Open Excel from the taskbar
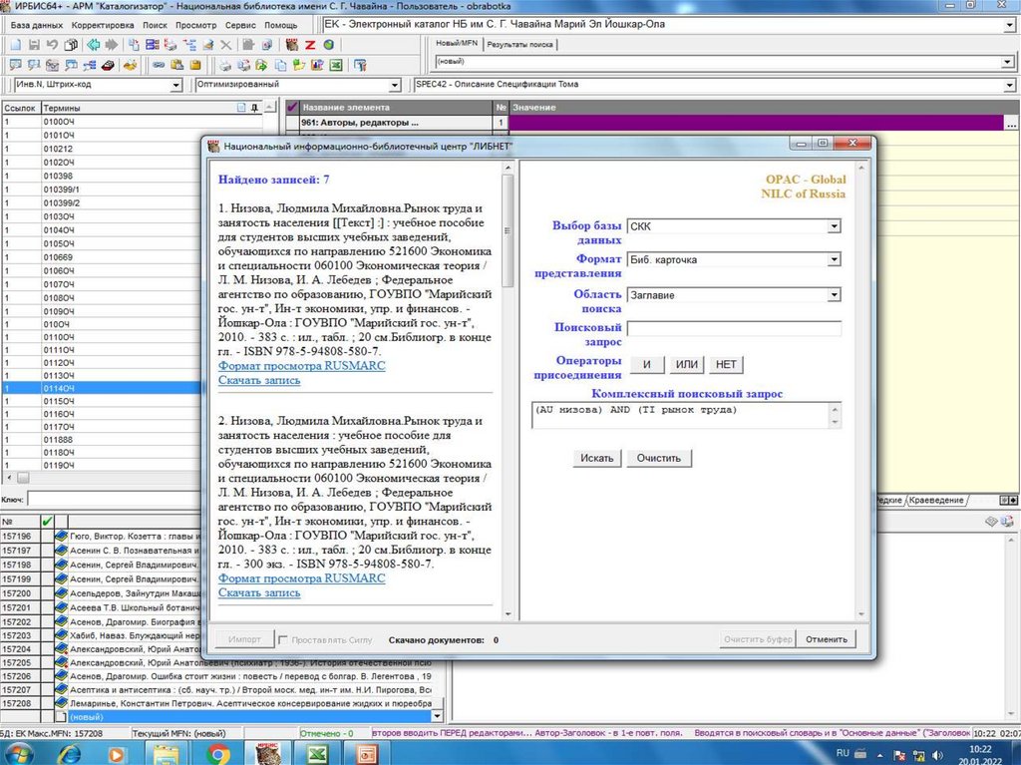This screenshot has height=765, width=1021. coord(317,754)
